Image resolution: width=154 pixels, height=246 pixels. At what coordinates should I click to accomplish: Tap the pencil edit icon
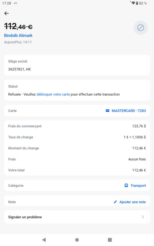pyautogui.click(x=115, y=202)
